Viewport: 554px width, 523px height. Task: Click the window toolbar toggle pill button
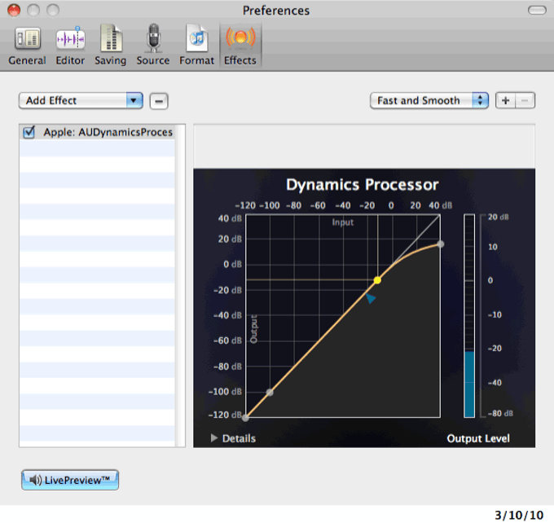(x=537, y=11)
